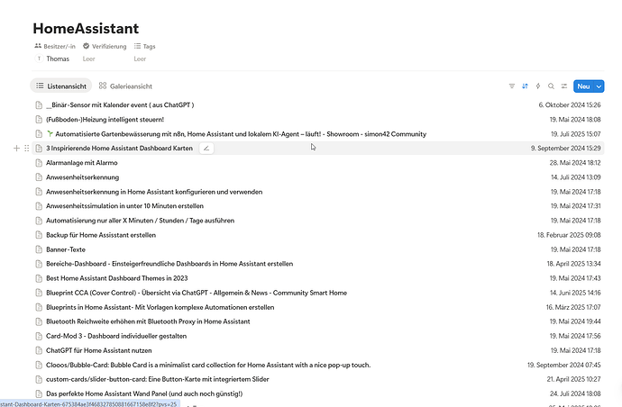Open the filter options icon
Screen dimensions: 622x407
pyautogui.click(x=512, y=86)
